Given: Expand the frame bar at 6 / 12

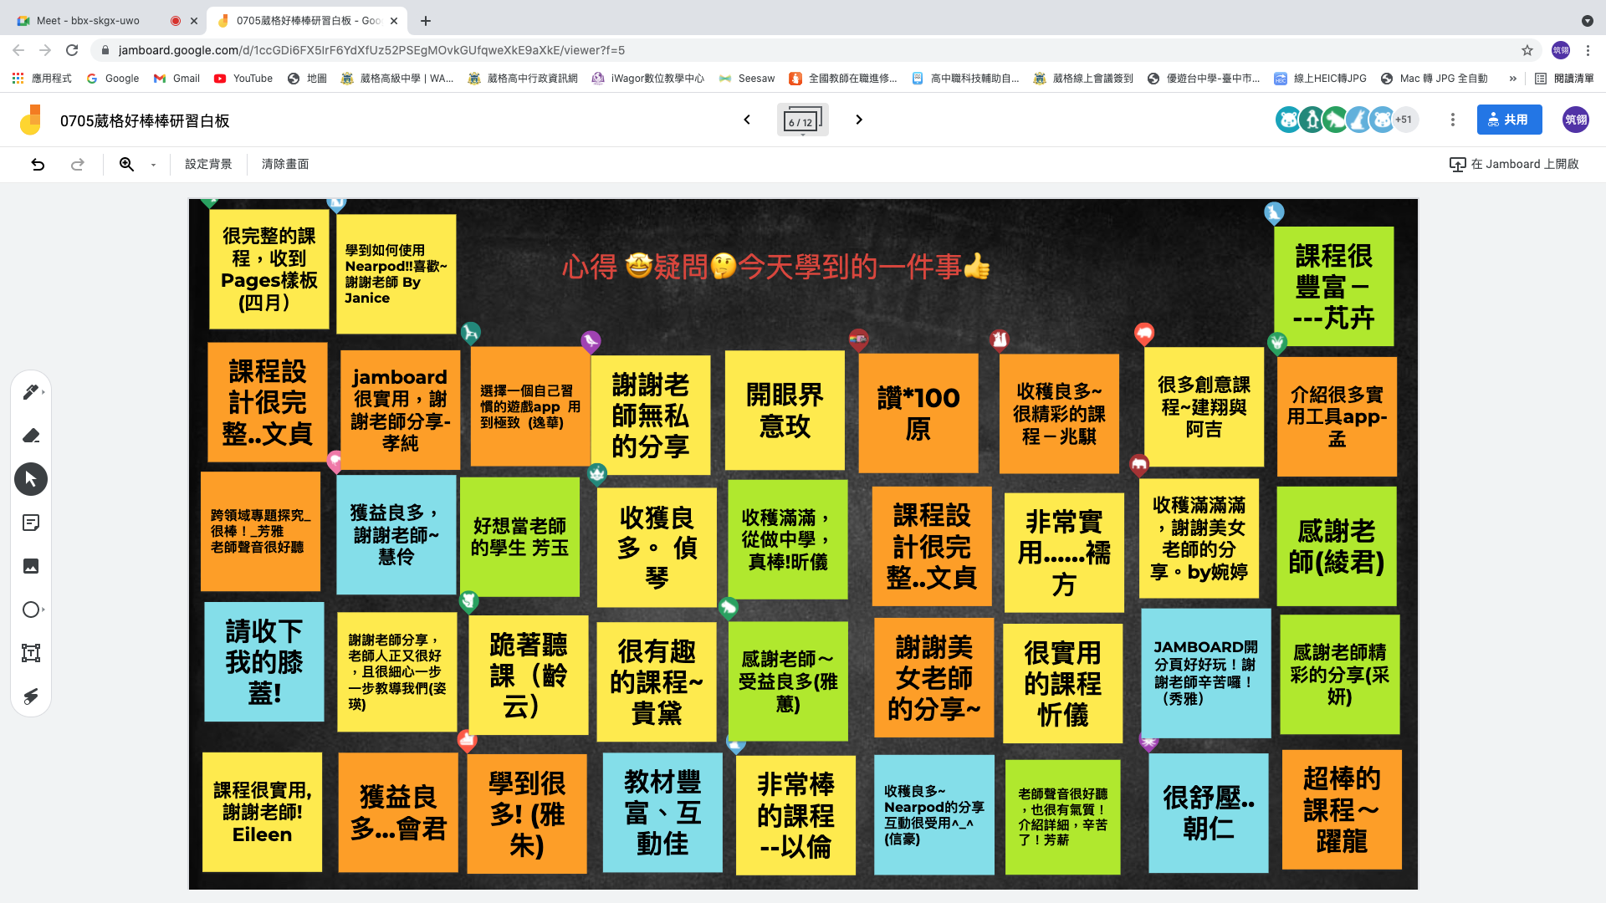Looking at the screenshot, I should point(802,120).
